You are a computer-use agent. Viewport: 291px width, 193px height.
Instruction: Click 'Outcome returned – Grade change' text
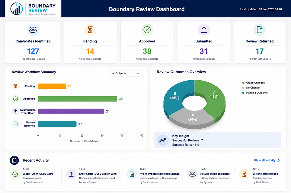point(158,178)
